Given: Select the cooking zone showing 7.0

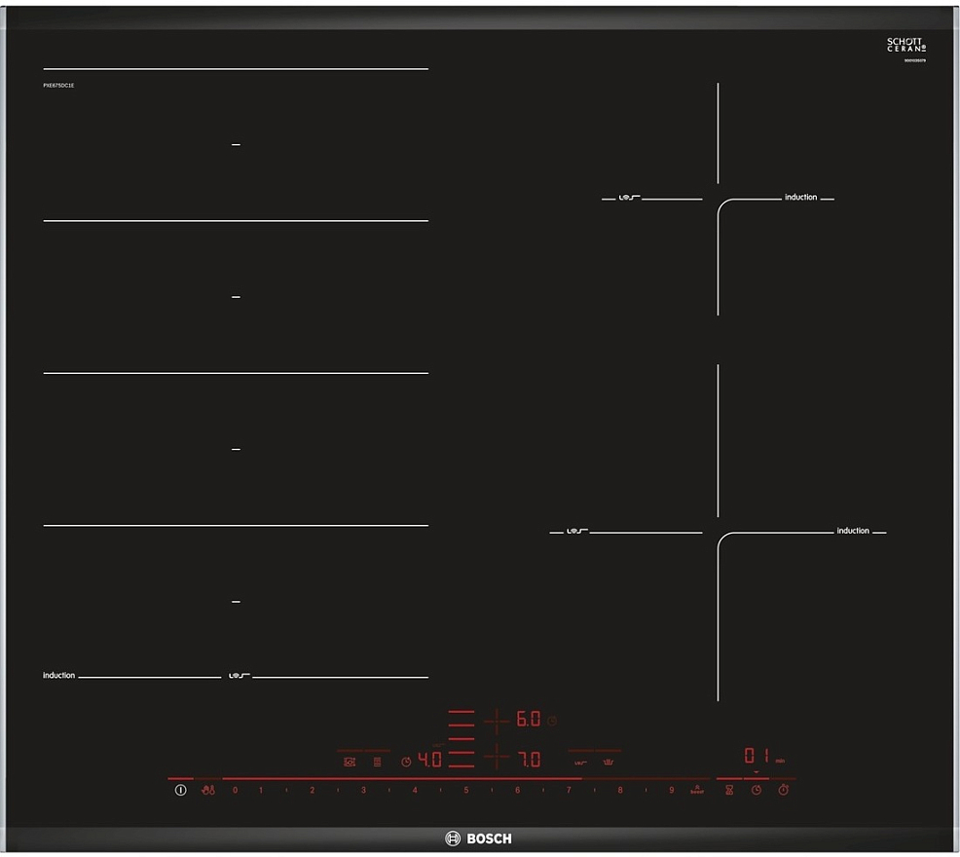Looking at the screenshot, I should (527, 759).
